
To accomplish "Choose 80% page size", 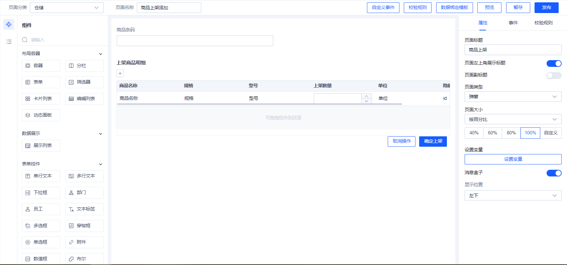I will pyautogui.click(x=511, y=133).
